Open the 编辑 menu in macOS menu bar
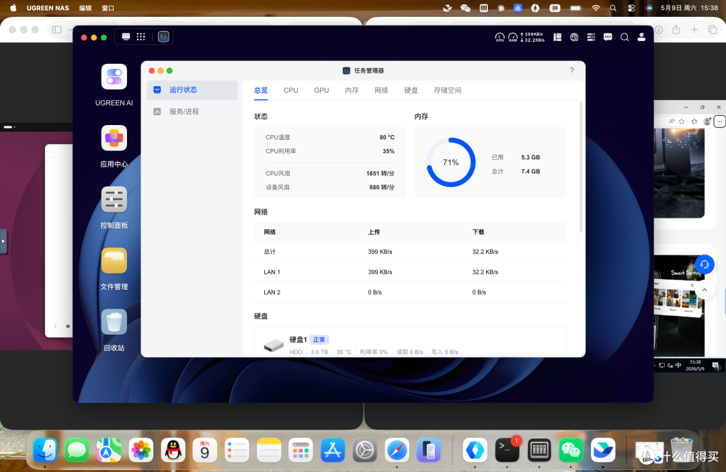 [85, 8]
